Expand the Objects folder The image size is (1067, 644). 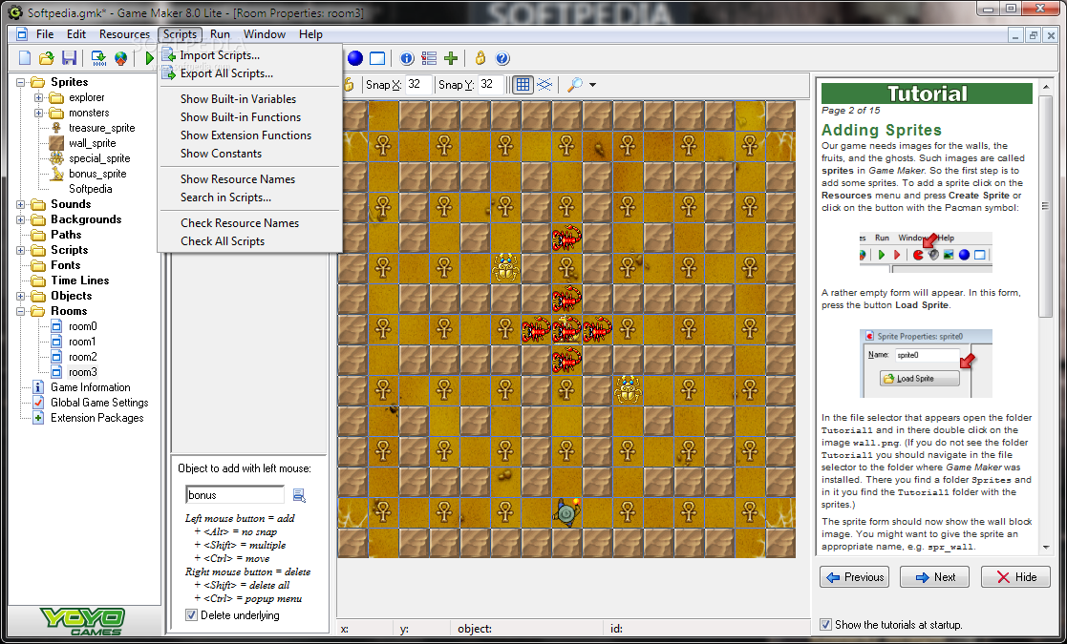(20, 296)
